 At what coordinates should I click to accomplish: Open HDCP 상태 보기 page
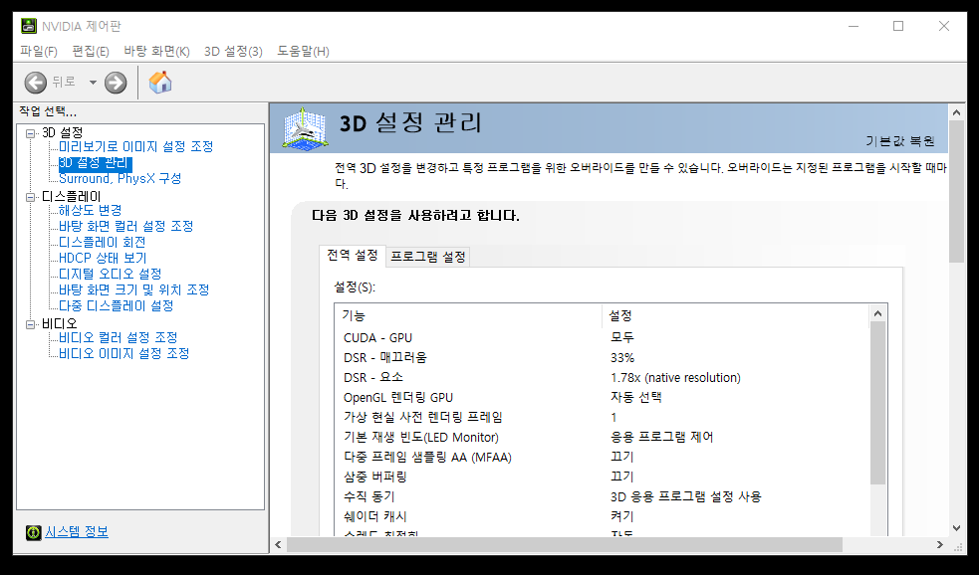click(x=103, y=258)
